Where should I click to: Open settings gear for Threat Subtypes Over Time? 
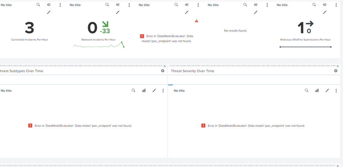[163, 71]
